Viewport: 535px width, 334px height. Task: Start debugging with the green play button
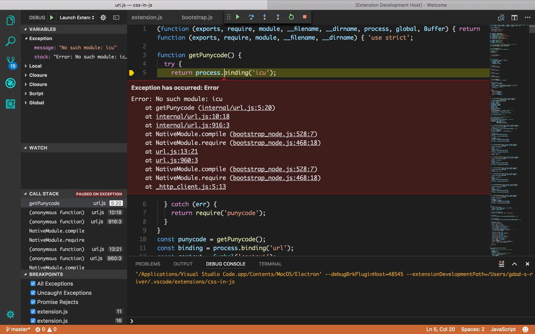(51, 18)
